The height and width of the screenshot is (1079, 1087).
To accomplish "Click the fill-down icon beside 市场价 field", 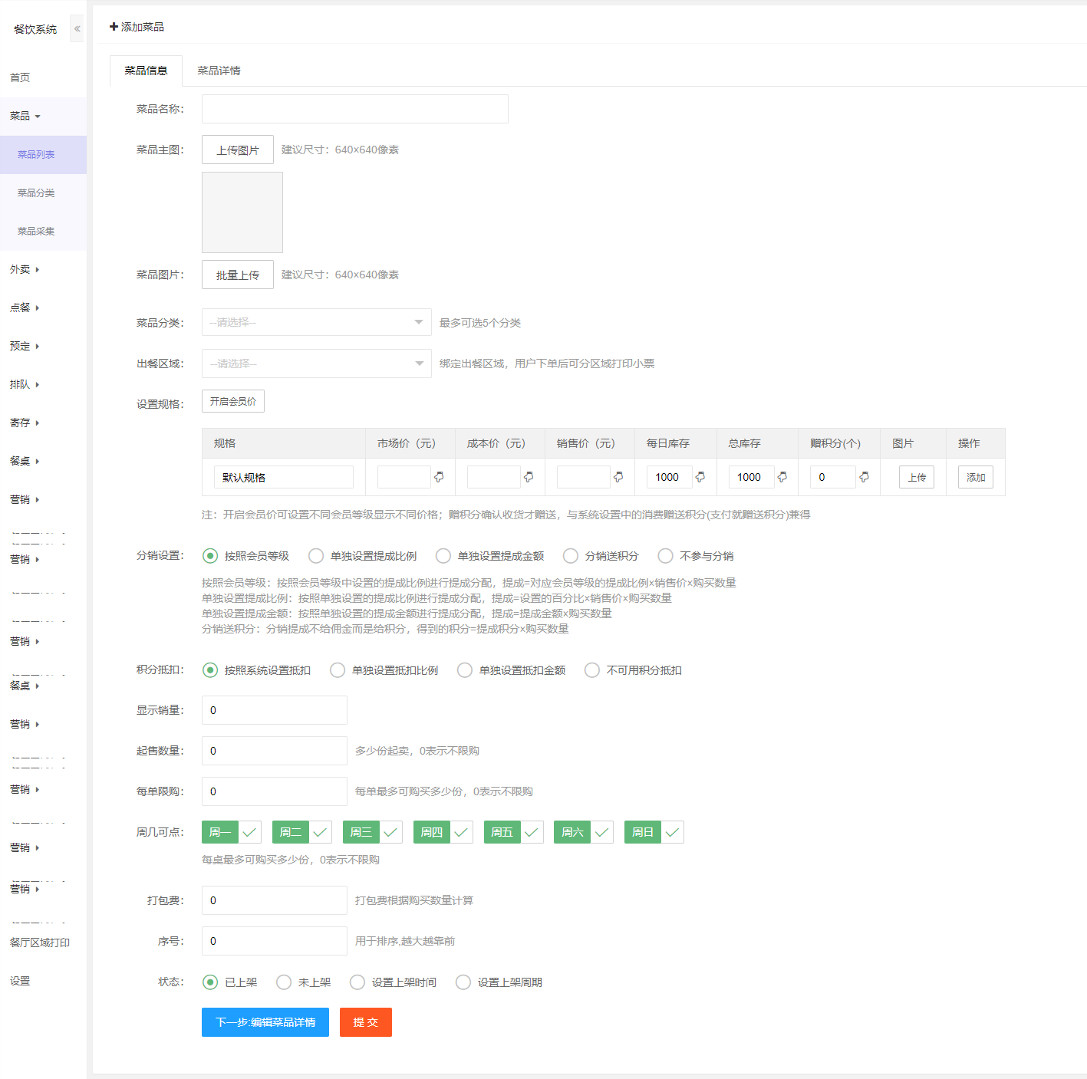I will tap(439, 477).
